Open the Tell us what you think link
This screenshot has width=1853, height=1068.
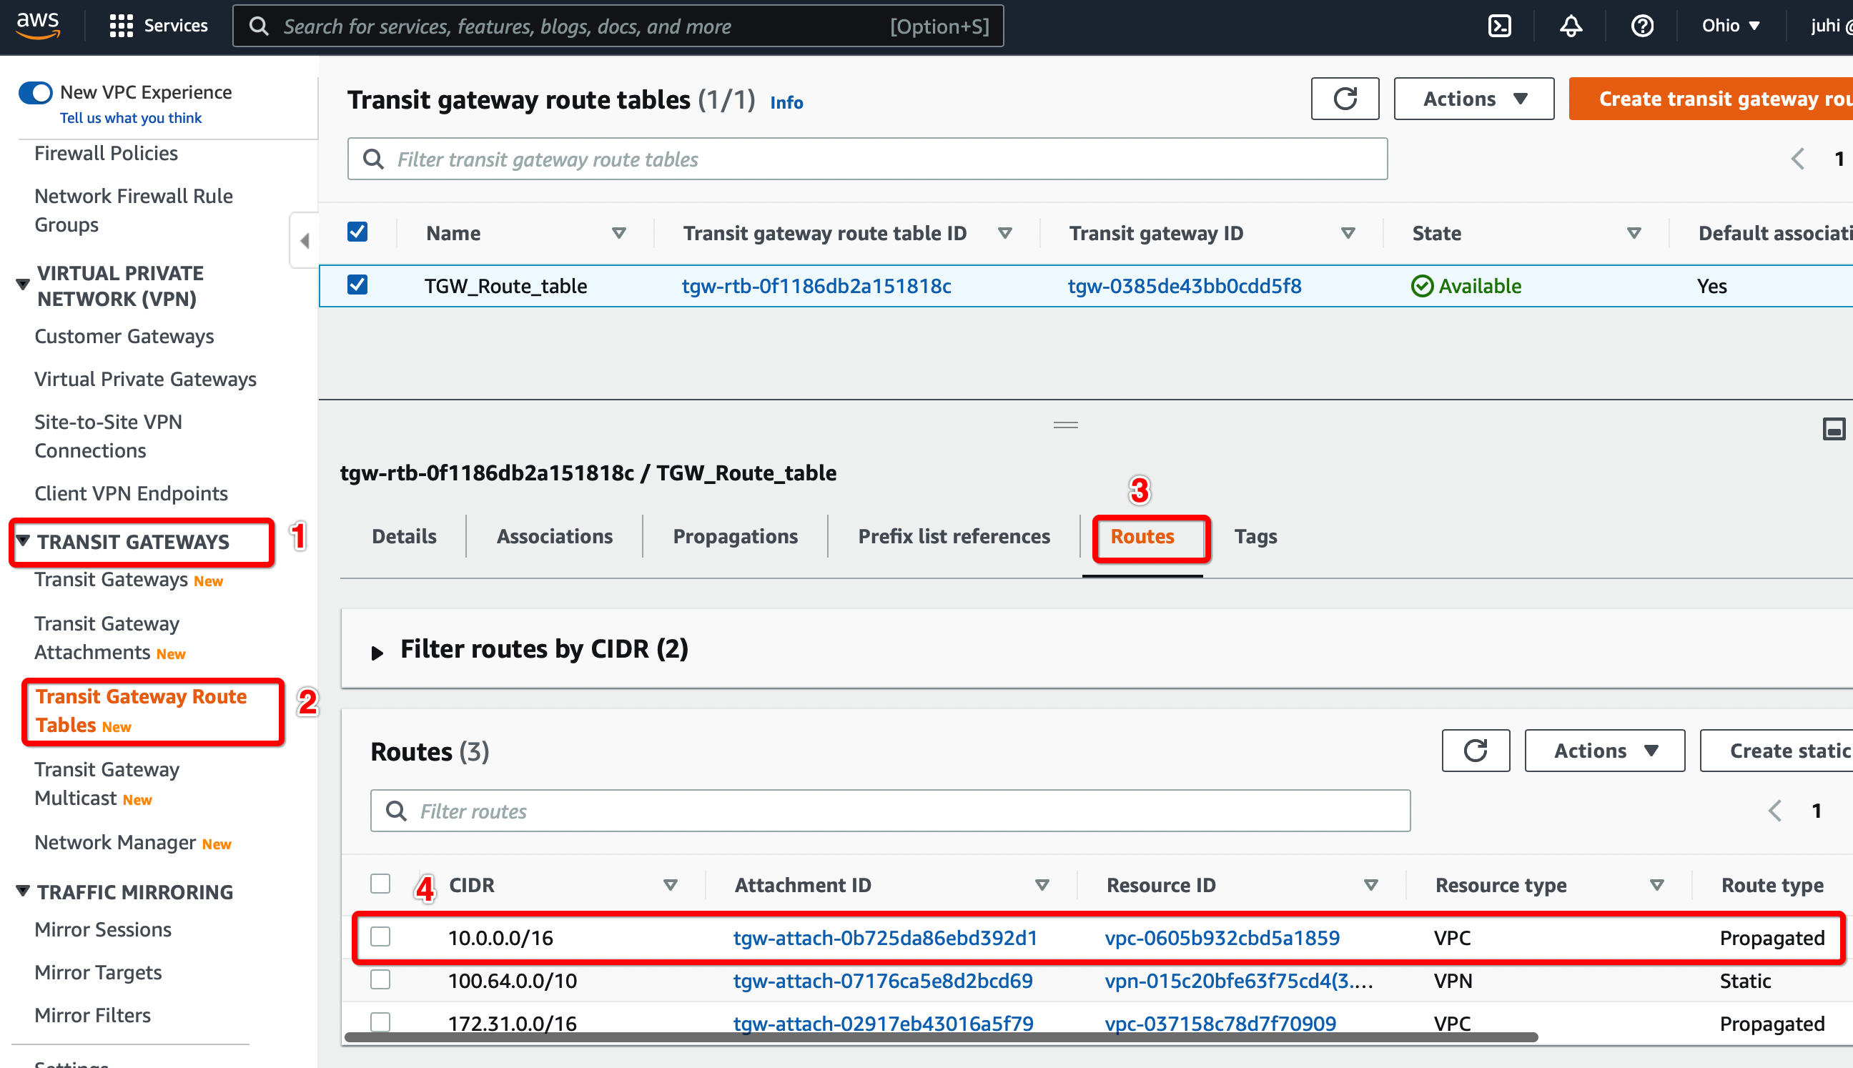(x=131, y=117)
